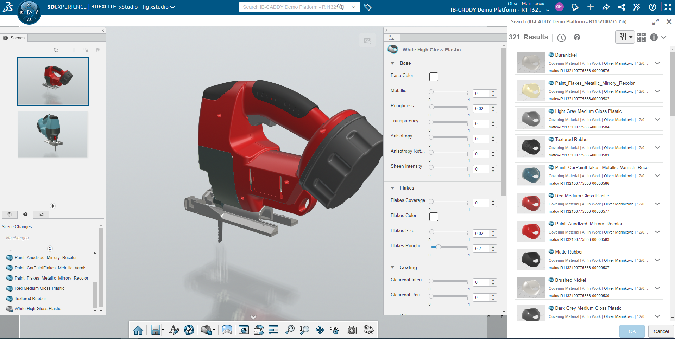Expand details for the Duranickel material
The image size is (675, 339).
pyautogui.click(x=657, y=63)
